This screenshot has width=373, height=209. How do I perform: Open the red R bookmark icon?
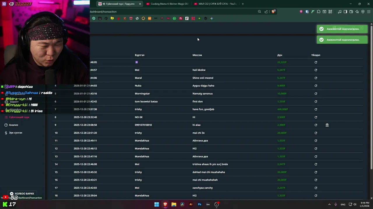coord(181,18)
